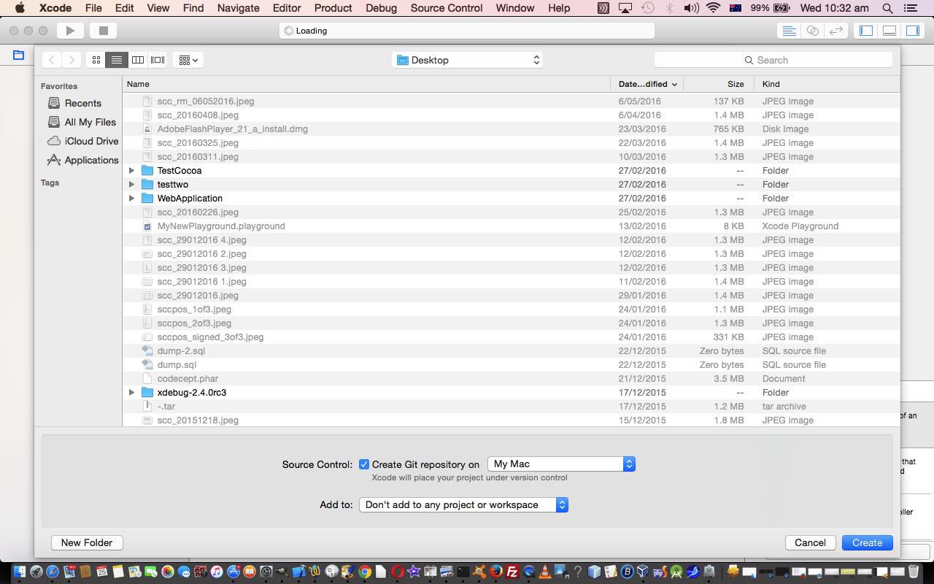Expand the WebApplication folder
The height and width of the screenshot is (584, 934).
click(131, 199)
